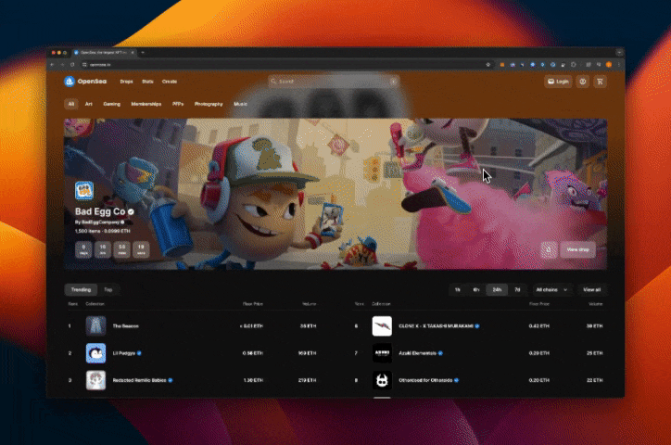Select the 24h time range
This screenshot has height=445, width=671.
[497, 289]
